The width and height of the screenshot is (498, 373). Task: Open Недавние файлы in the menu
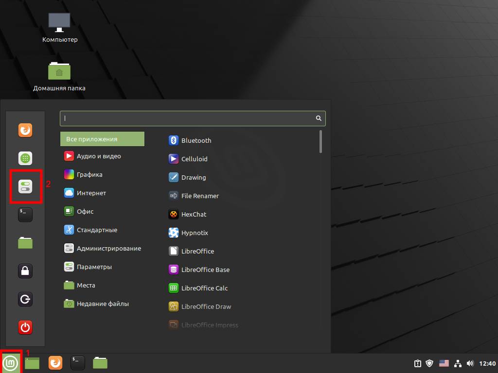tap(102, 304)
